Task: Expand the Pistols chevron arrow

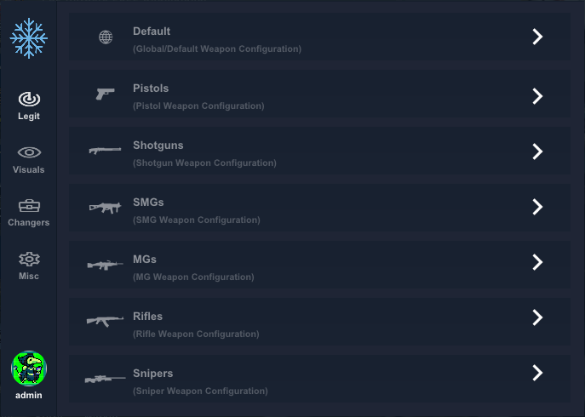Action: click(x=537, y=96)
